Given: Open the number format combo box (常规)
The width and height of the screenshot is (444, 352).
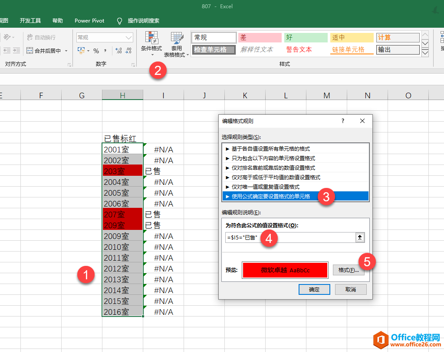Looking at the screenshot, I should [x=105, y=37].
